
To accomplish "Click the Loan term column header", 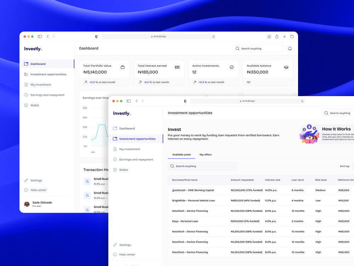I will [x=298, y=180].
